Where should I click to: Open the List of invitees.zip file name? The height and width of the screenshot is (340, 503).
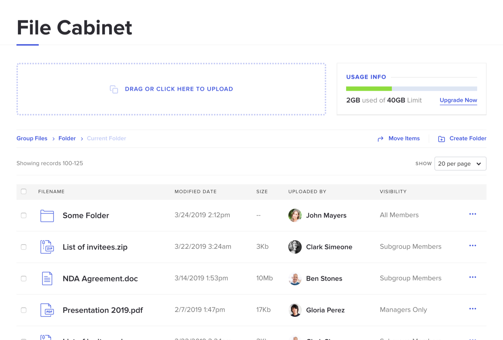click(x=95, y=247)
